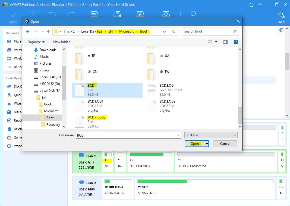Select Recovery folder in navigation tree
The height and width of the screenshot is (206, 290).
click(53, 125)
